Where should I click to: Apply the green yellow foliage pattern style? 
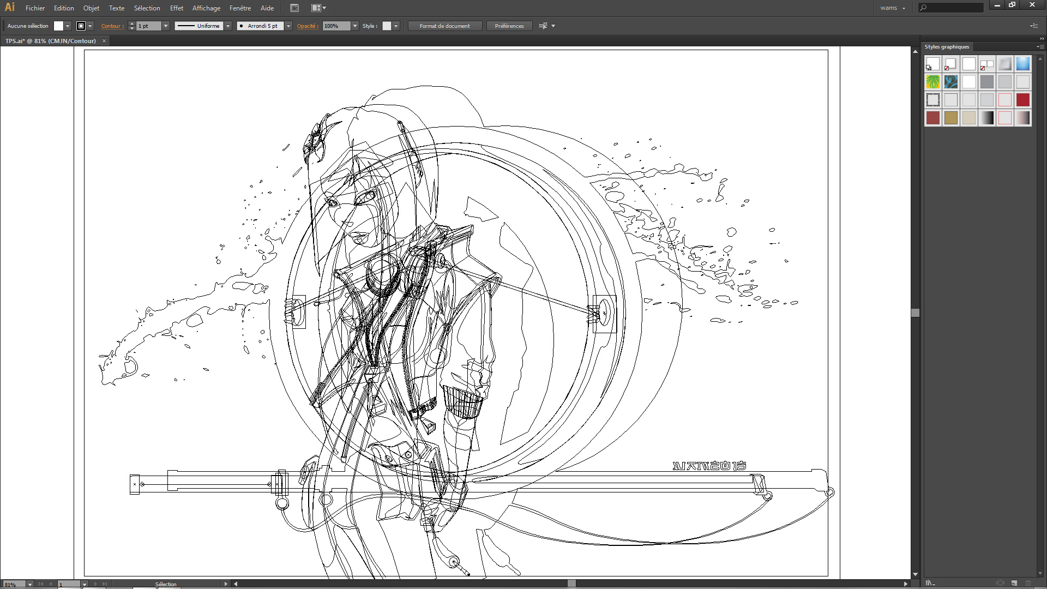pos(933,82)
